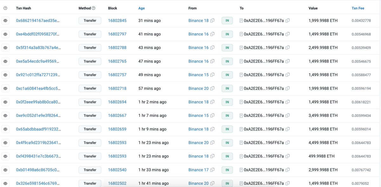
Task: Open quick view eye icon for 0x0f2eee99ab8b0ca80 row
Action: tap(5, 102)
